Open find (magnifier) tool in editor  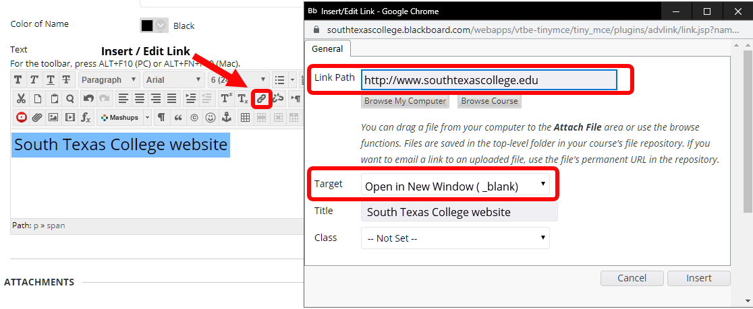click(70, 99)
